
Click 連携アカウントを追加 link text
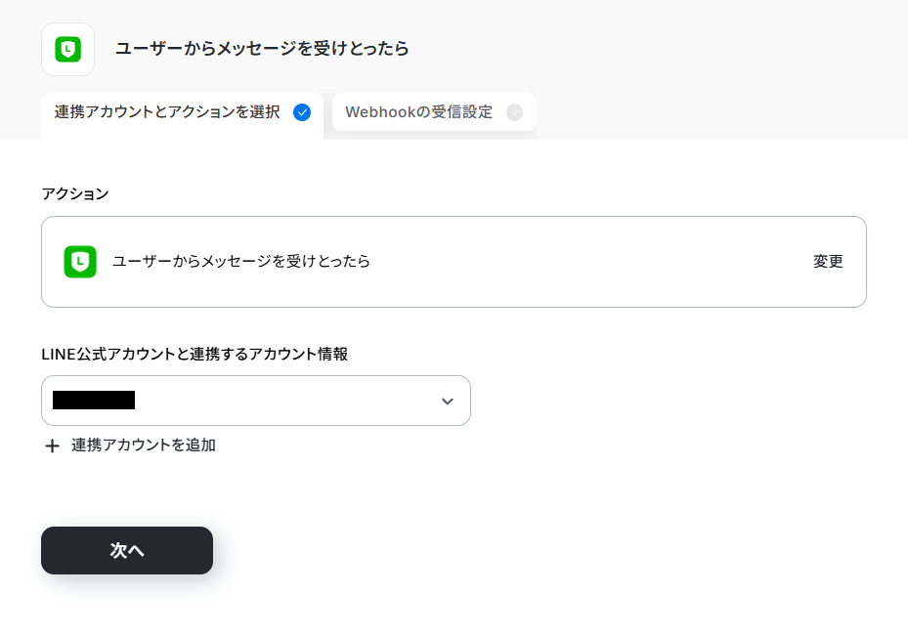[144, 445]
